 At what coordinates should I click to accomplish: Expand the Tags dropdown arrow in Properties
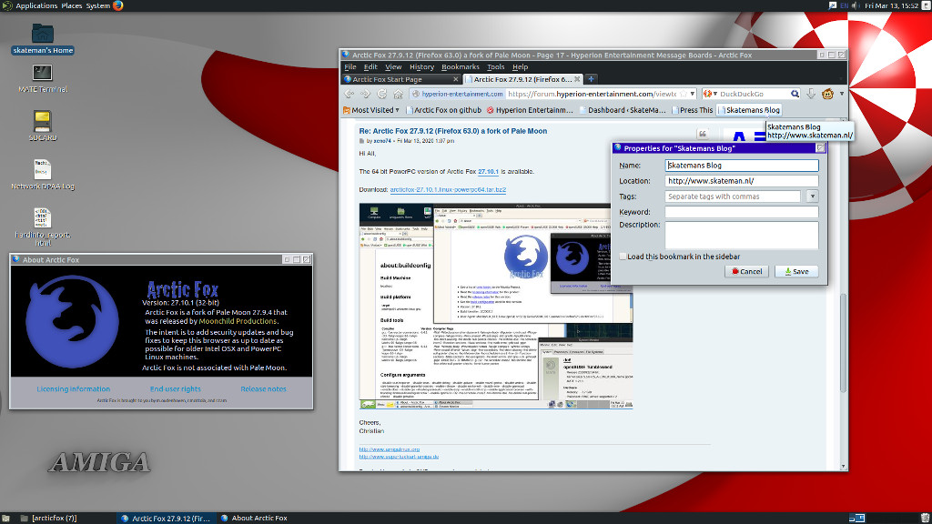pyautogui.click(x=812, y=196)
